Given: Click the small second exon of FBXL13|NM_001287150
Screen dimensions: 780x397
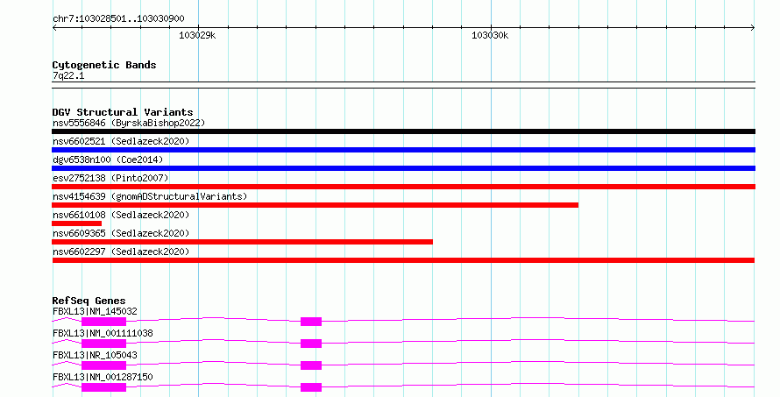Looking at the screenshot, I should click(311, 387).
